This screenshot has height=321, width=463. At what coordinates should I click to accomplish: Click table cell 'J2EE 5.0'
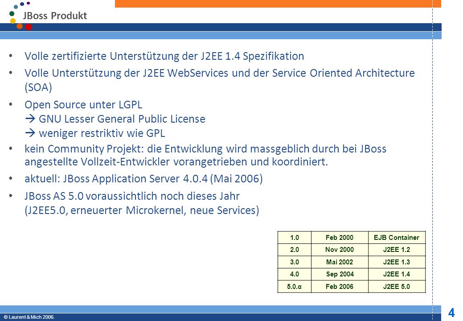[x=397, y=287]
